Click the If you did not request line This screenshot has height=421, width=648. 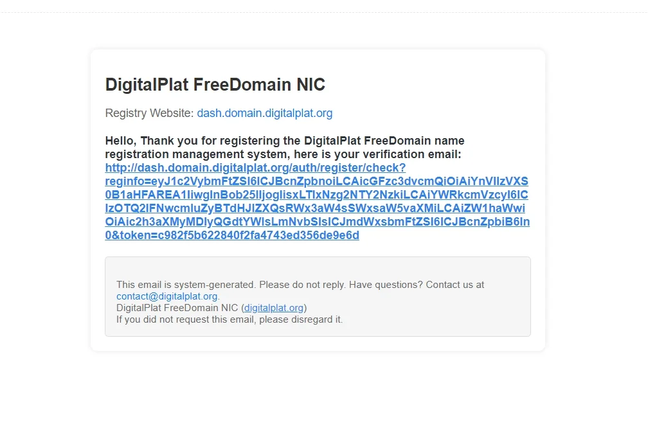pos(230,319)
